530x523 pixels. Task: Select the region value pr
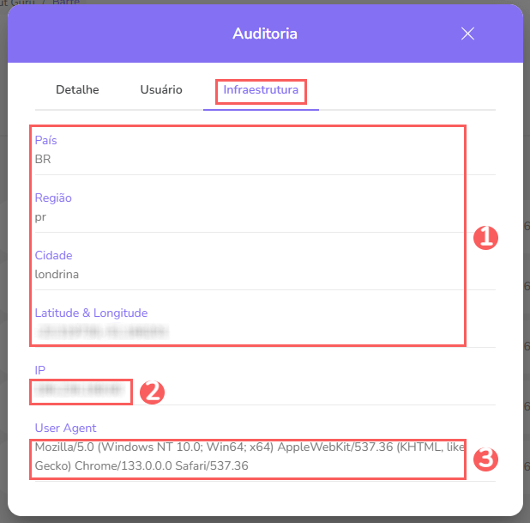[40, 216]
